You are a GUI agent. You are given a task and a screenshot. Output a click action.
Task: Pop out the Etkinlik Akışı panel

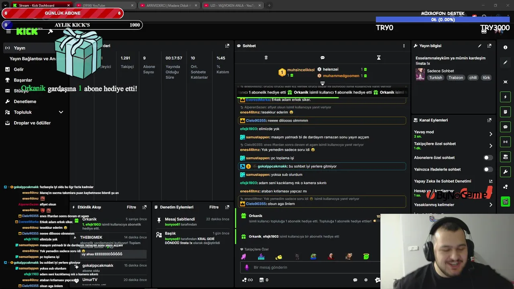(x=145, y=207)
